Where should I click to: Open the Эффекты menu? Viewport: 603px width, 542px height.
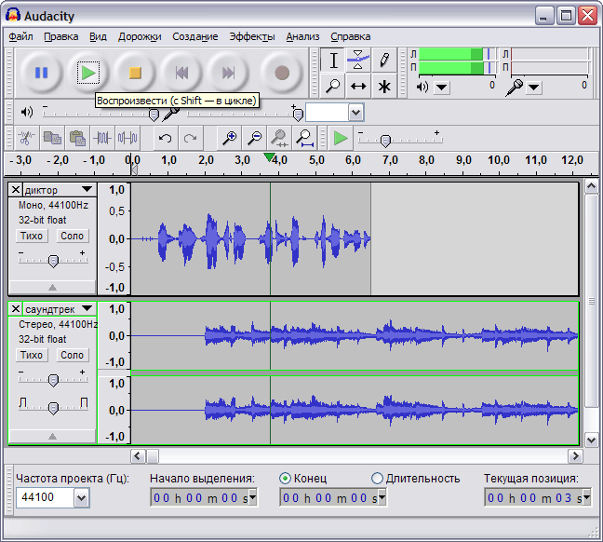click(x=251, y=36)
